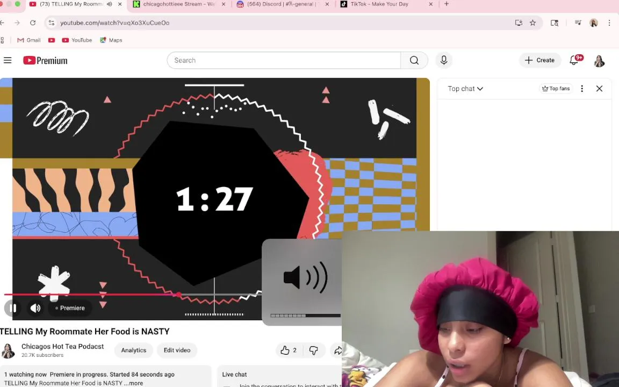This screenshot has height=387, width=619.
Task: Click the Live chat heading
Action: (x=234, y=374)
